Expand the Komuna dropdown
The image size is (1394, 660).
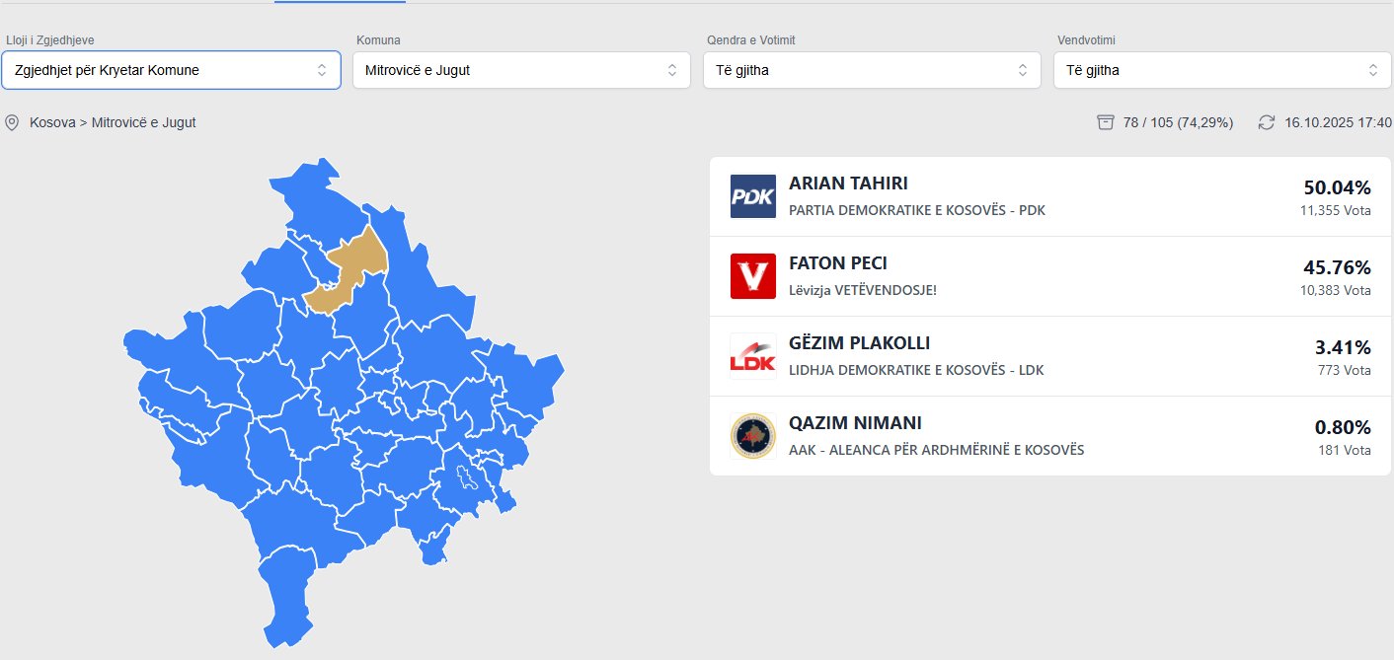tap(521, 70)
